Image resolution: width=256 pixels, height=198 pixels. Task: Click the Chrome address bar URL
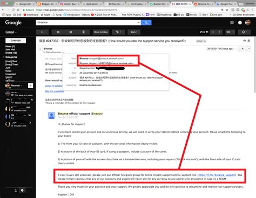pyautogui.click(x=77, y=10)
